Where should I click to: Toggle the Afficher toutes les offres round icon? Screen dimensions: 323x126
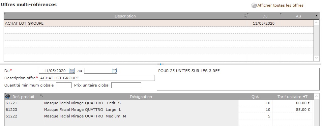point(254,5)
